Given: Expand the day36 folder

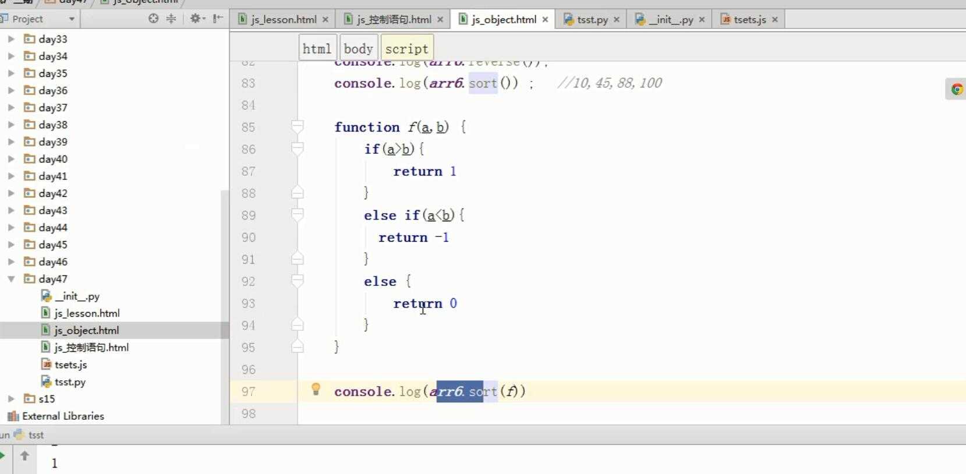Looking at the screenshot, I should coord(11,90).
